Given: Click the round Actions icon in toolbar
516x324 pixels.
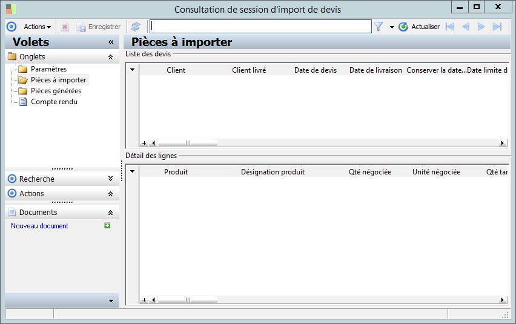Looking at the screenshot, I should [x=12, y=27].
